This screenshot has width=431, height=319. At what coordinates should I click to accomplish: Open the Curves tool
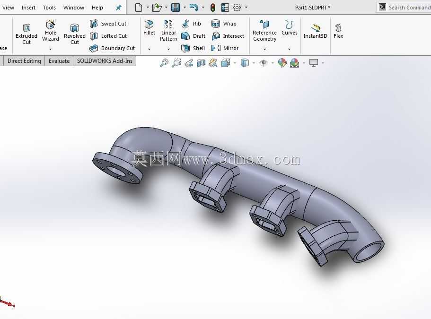pyautogui.click(x=290, y=28)
